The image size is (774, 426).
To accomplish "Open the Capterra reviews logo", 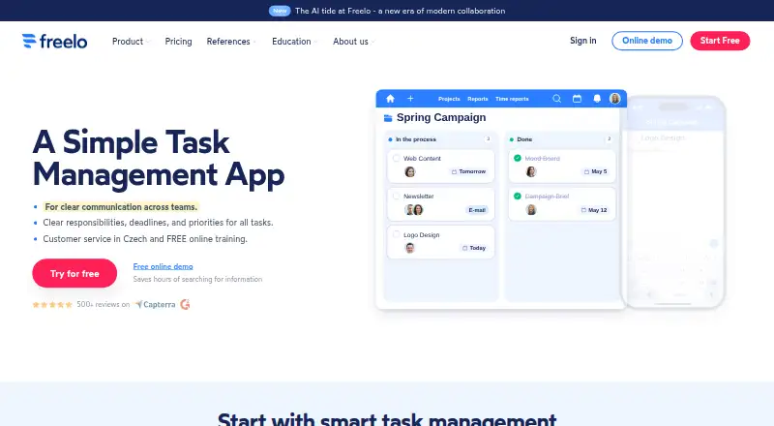I will tap(155, 304).
